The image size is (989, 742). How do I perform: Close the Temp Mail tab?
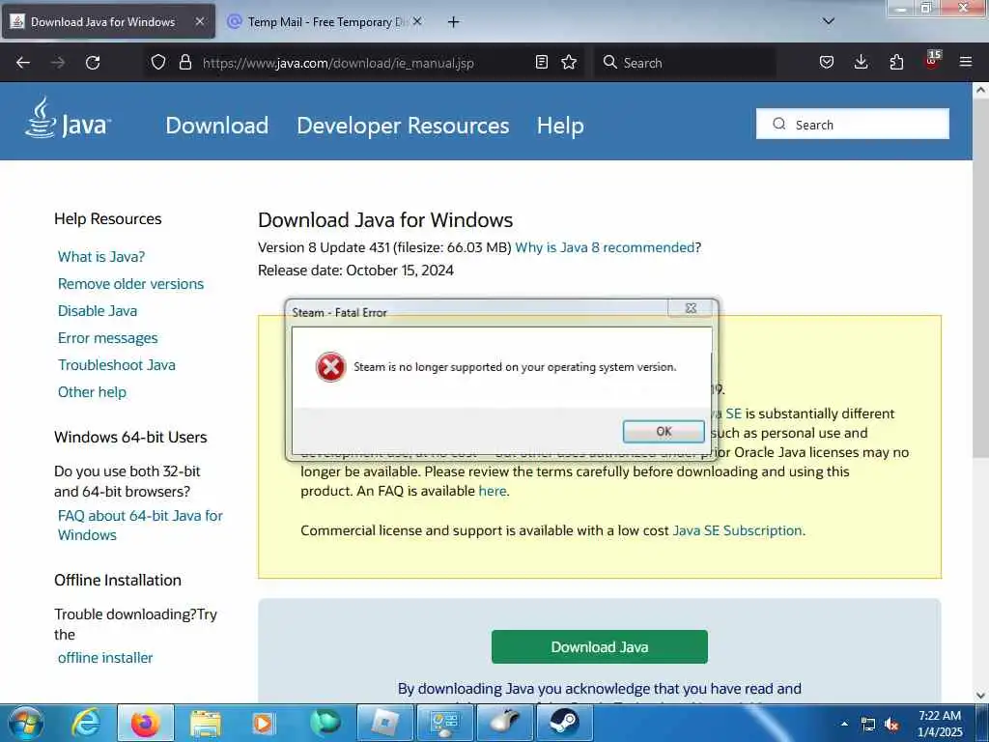pos(417,21)
